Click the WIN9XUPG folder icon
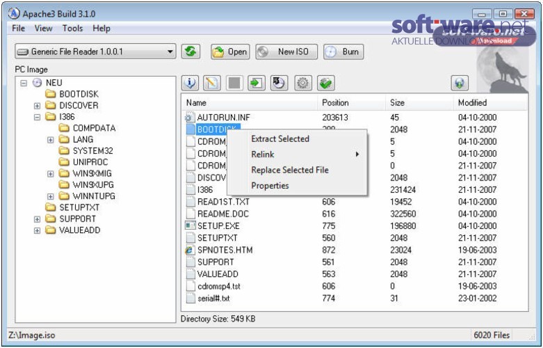The height and width of the screenshot is (348, 543). 64,184
